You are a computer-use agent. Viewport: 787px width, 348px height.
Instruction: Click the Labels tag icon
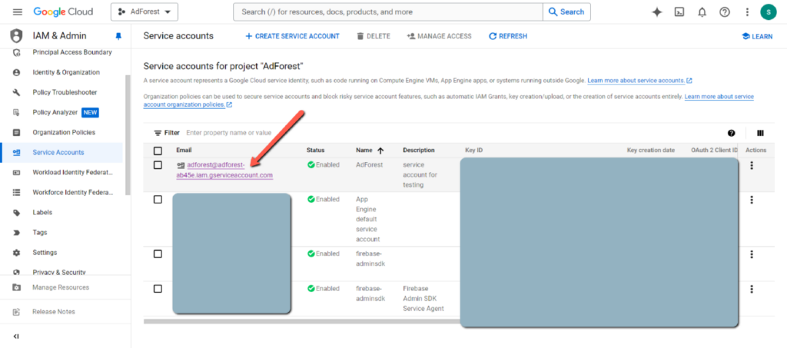point(16,213)
